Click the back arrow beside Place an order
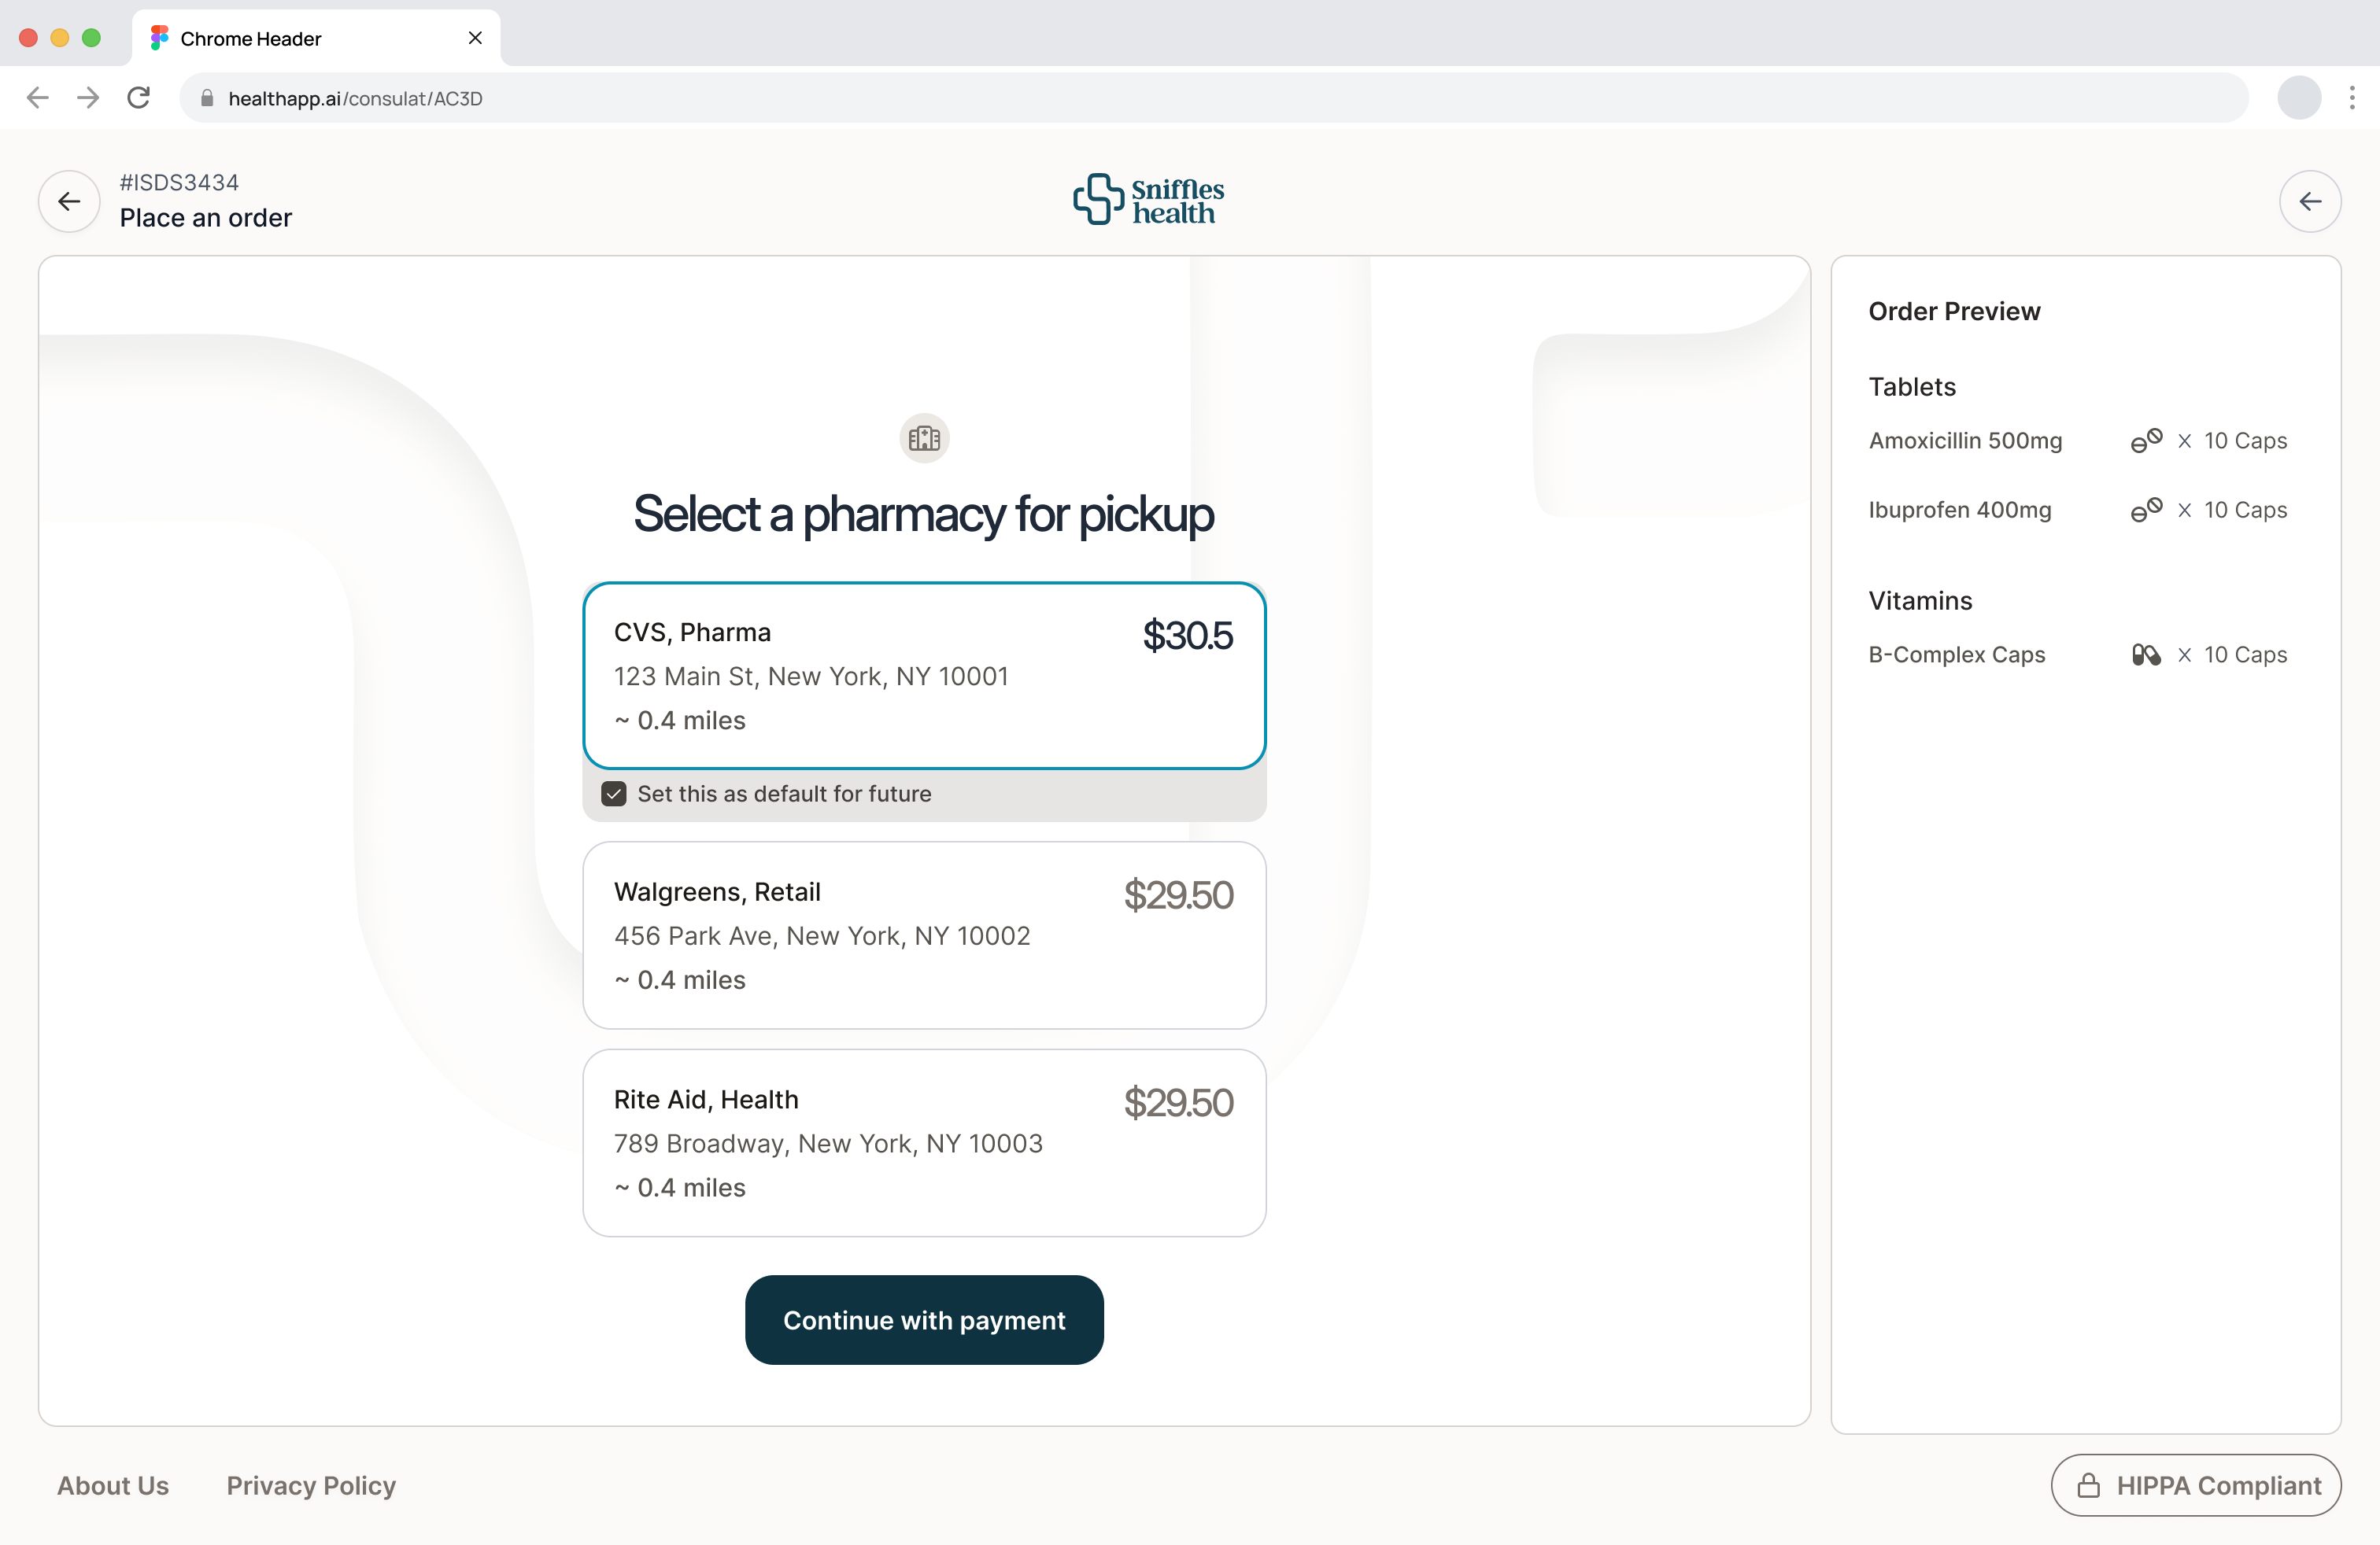 [68, 201]
